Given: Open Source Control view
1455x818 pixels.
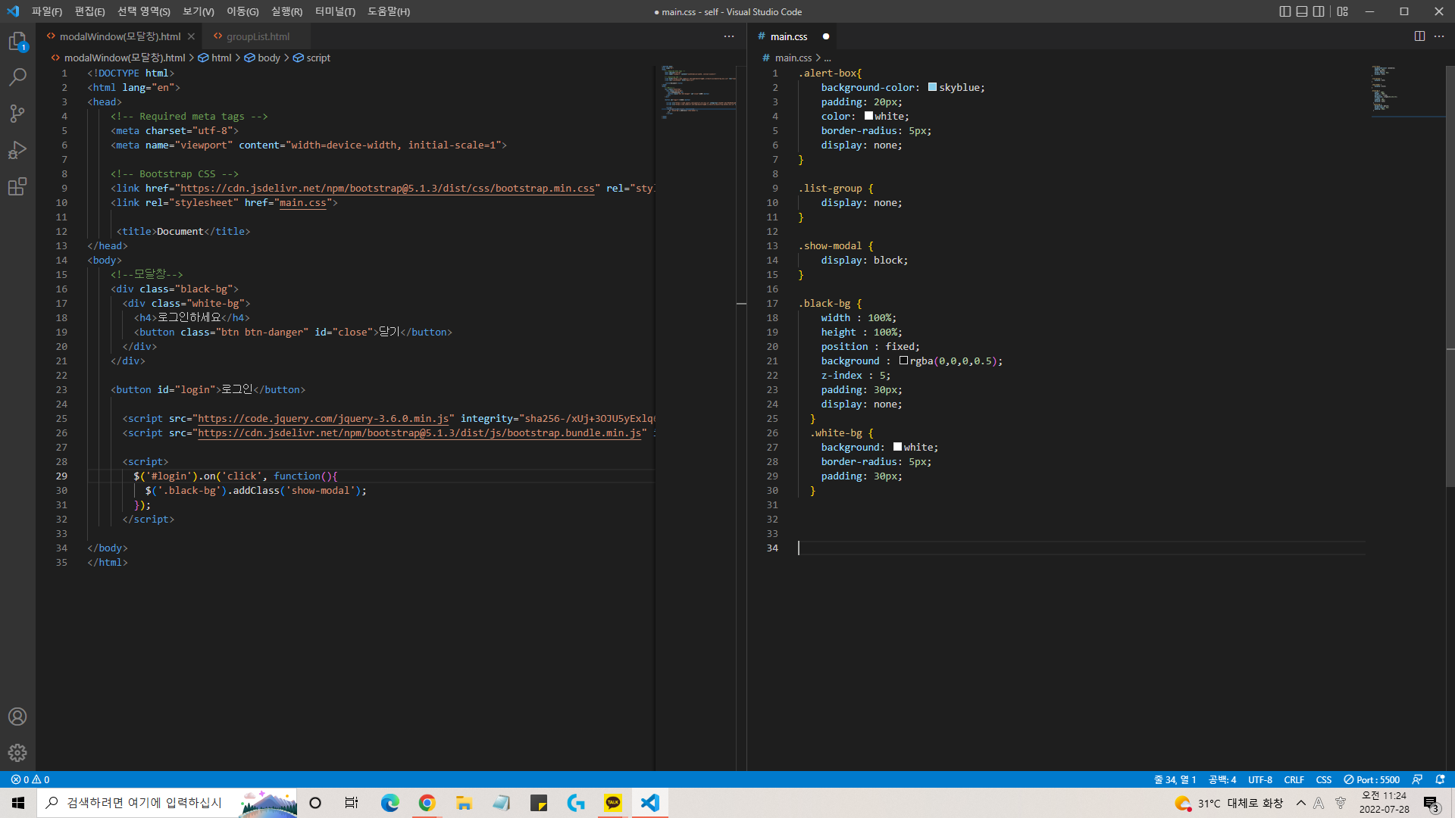Looking at the screenshot, I should click(17, 114).
